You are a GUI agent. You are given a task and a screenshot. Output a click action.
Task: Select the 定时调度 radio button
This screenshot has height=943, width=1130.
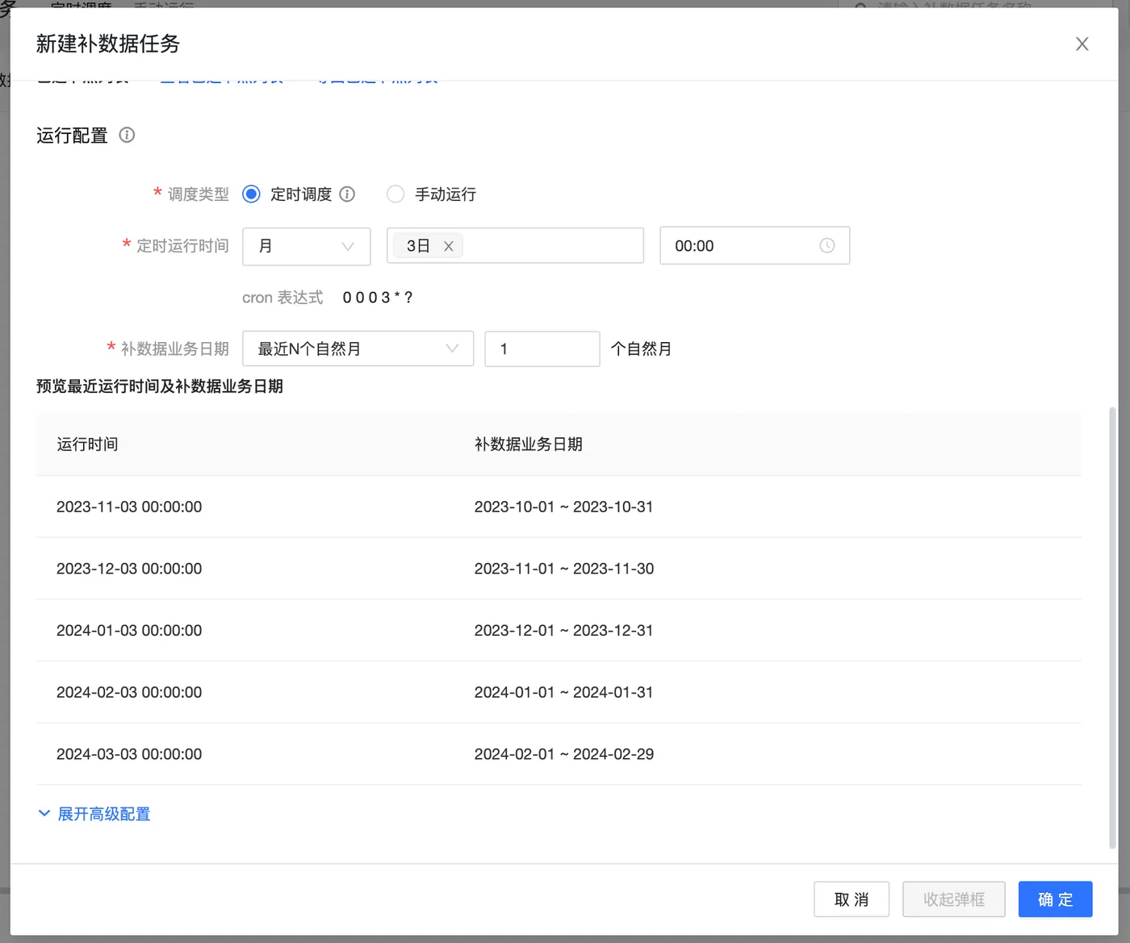251,194
